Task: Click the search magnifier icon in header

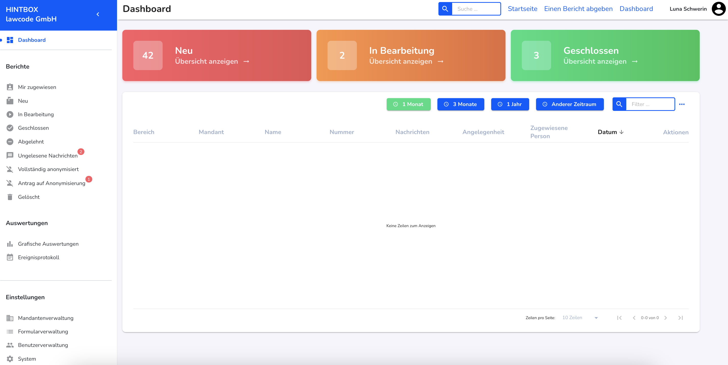Action: point(445,9)
